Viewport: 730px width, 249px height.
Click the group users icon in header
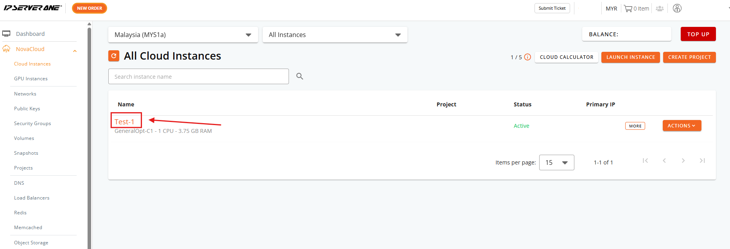point(660,9)
